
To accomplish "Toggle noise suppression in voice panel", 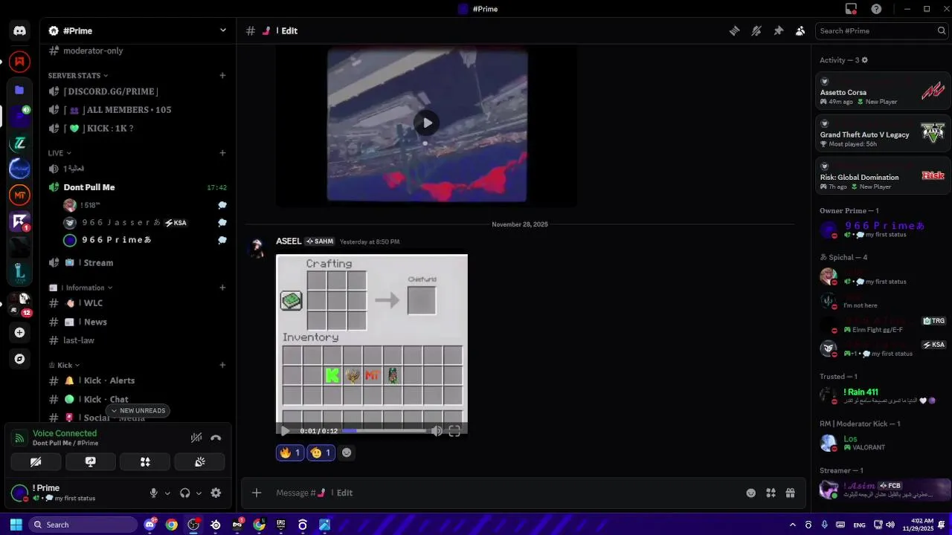I will 196,438.
